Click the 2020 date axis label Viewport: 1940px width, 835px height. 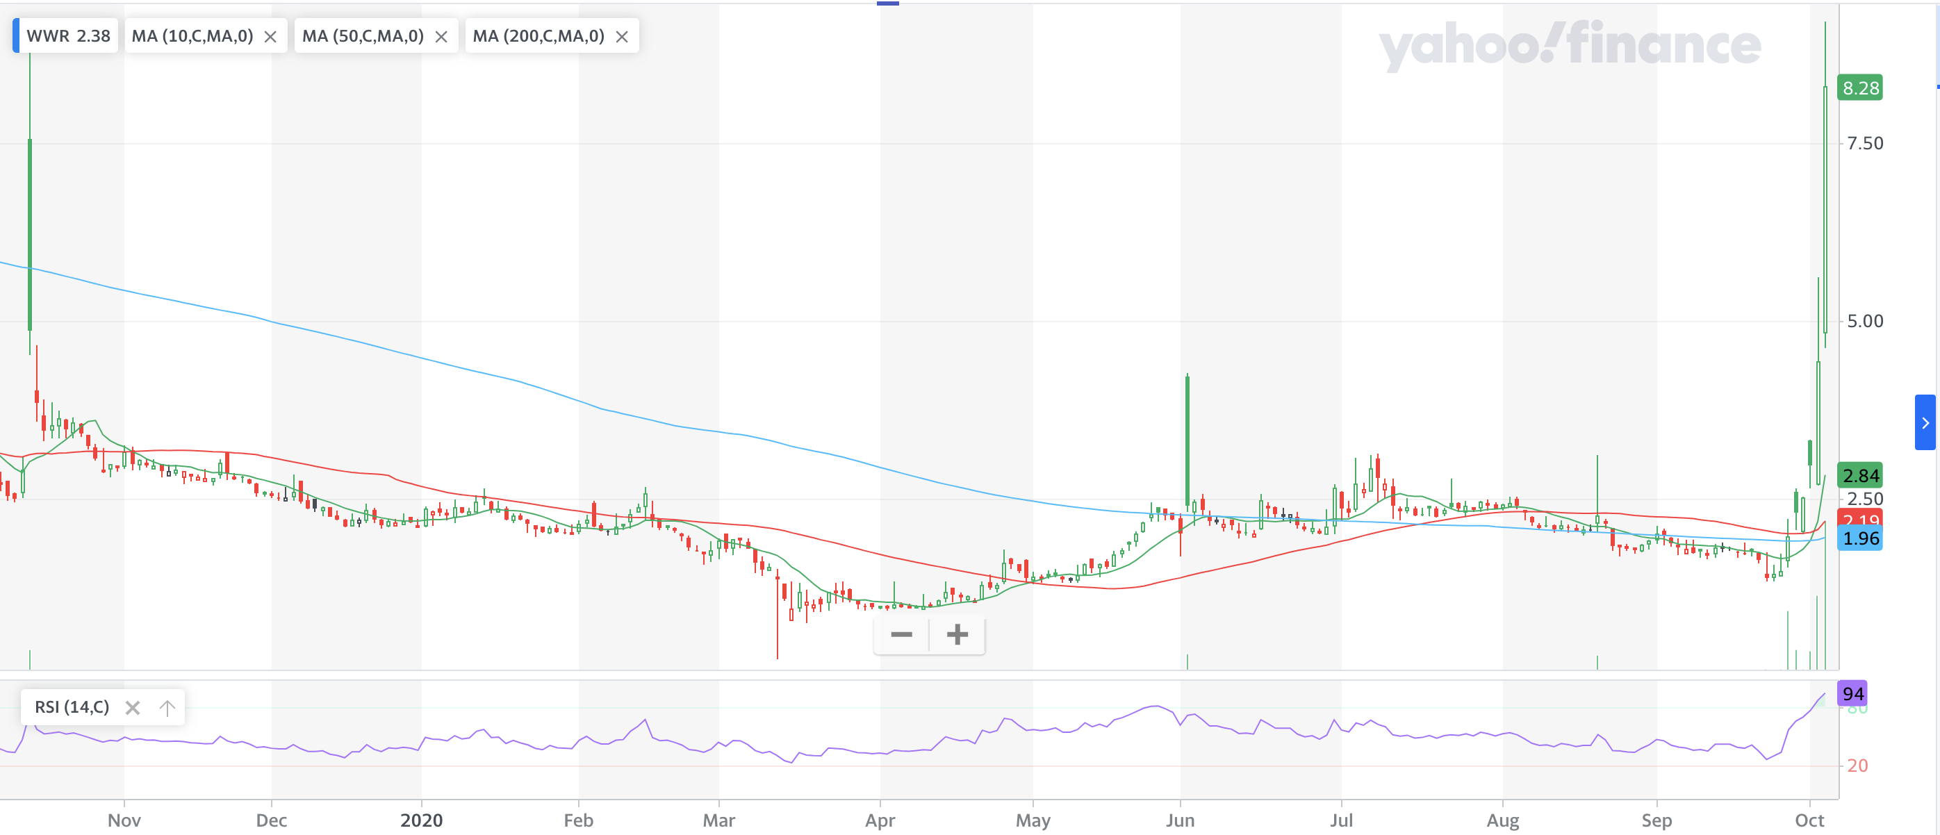click(x=421, y=820)
